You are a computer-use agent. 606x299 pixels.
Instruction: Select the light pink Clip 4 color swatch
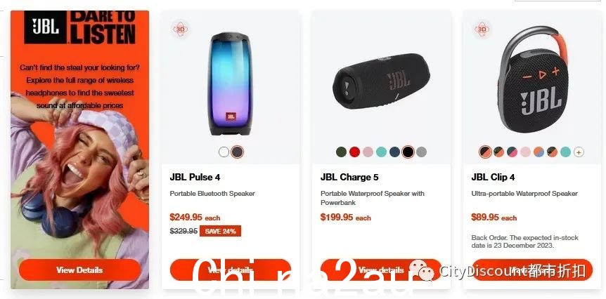pyautogui.click(x=525, y=152)
